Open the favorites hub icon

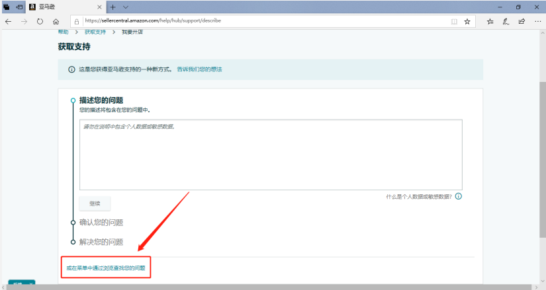[490, 22]
